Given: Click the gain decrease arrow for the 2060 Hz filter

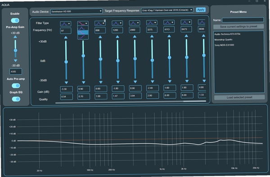Looking at the screenshot, I should pos(135,82).
